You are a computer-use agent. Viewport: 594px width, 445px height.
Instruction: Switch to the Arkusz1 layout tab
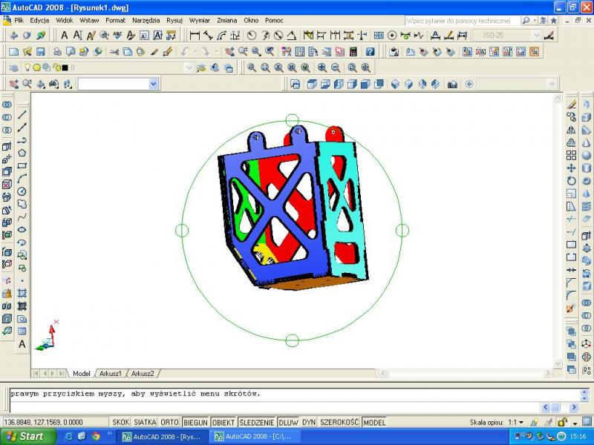[110, 373]
